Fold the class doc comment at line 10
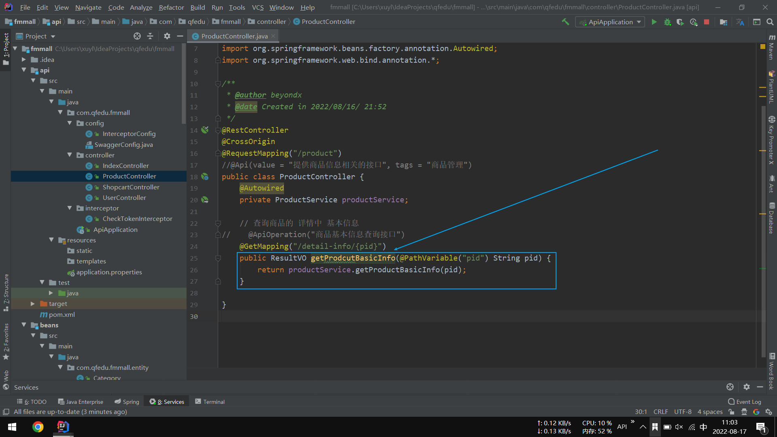 (218, 83)
